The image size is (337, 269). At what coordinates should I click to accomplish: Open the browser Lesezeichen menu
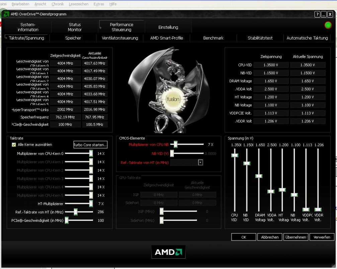click(79, 4)
